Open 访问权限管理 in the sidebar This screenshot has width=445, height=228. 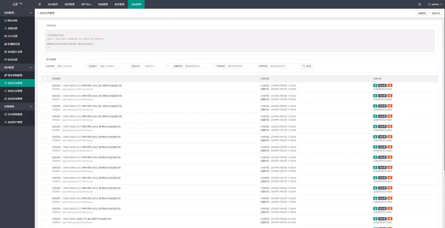(x=17, y=114)
